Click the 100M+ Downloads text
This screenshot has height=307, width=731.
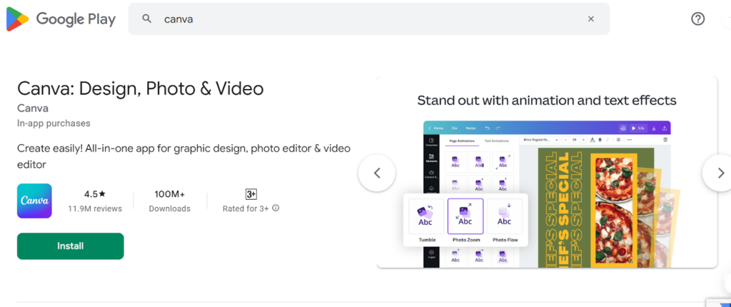point(170,201)
